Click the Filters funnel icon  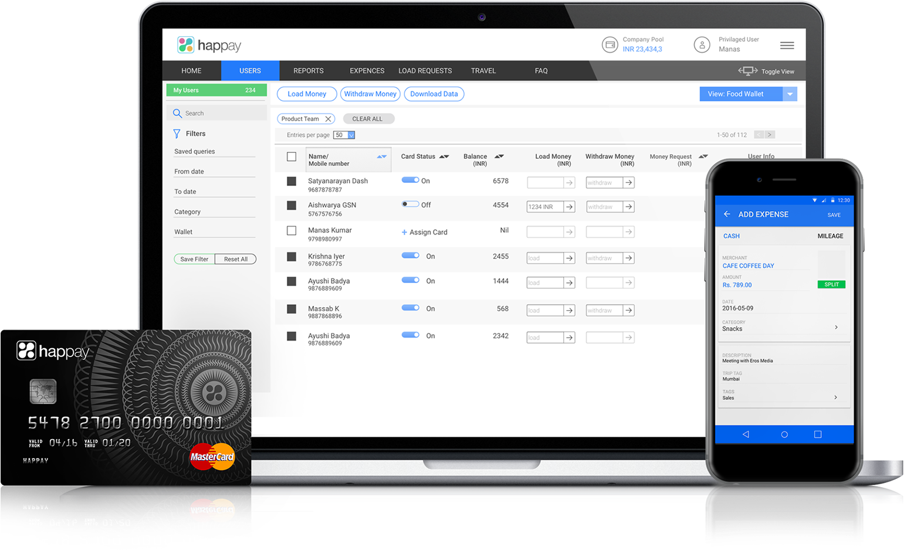click(x=177, y=134)
